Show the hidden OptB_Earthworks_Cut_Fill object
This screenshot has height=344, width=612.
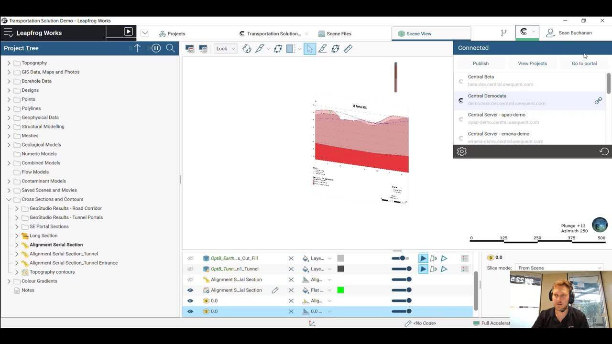coord(190,258)
